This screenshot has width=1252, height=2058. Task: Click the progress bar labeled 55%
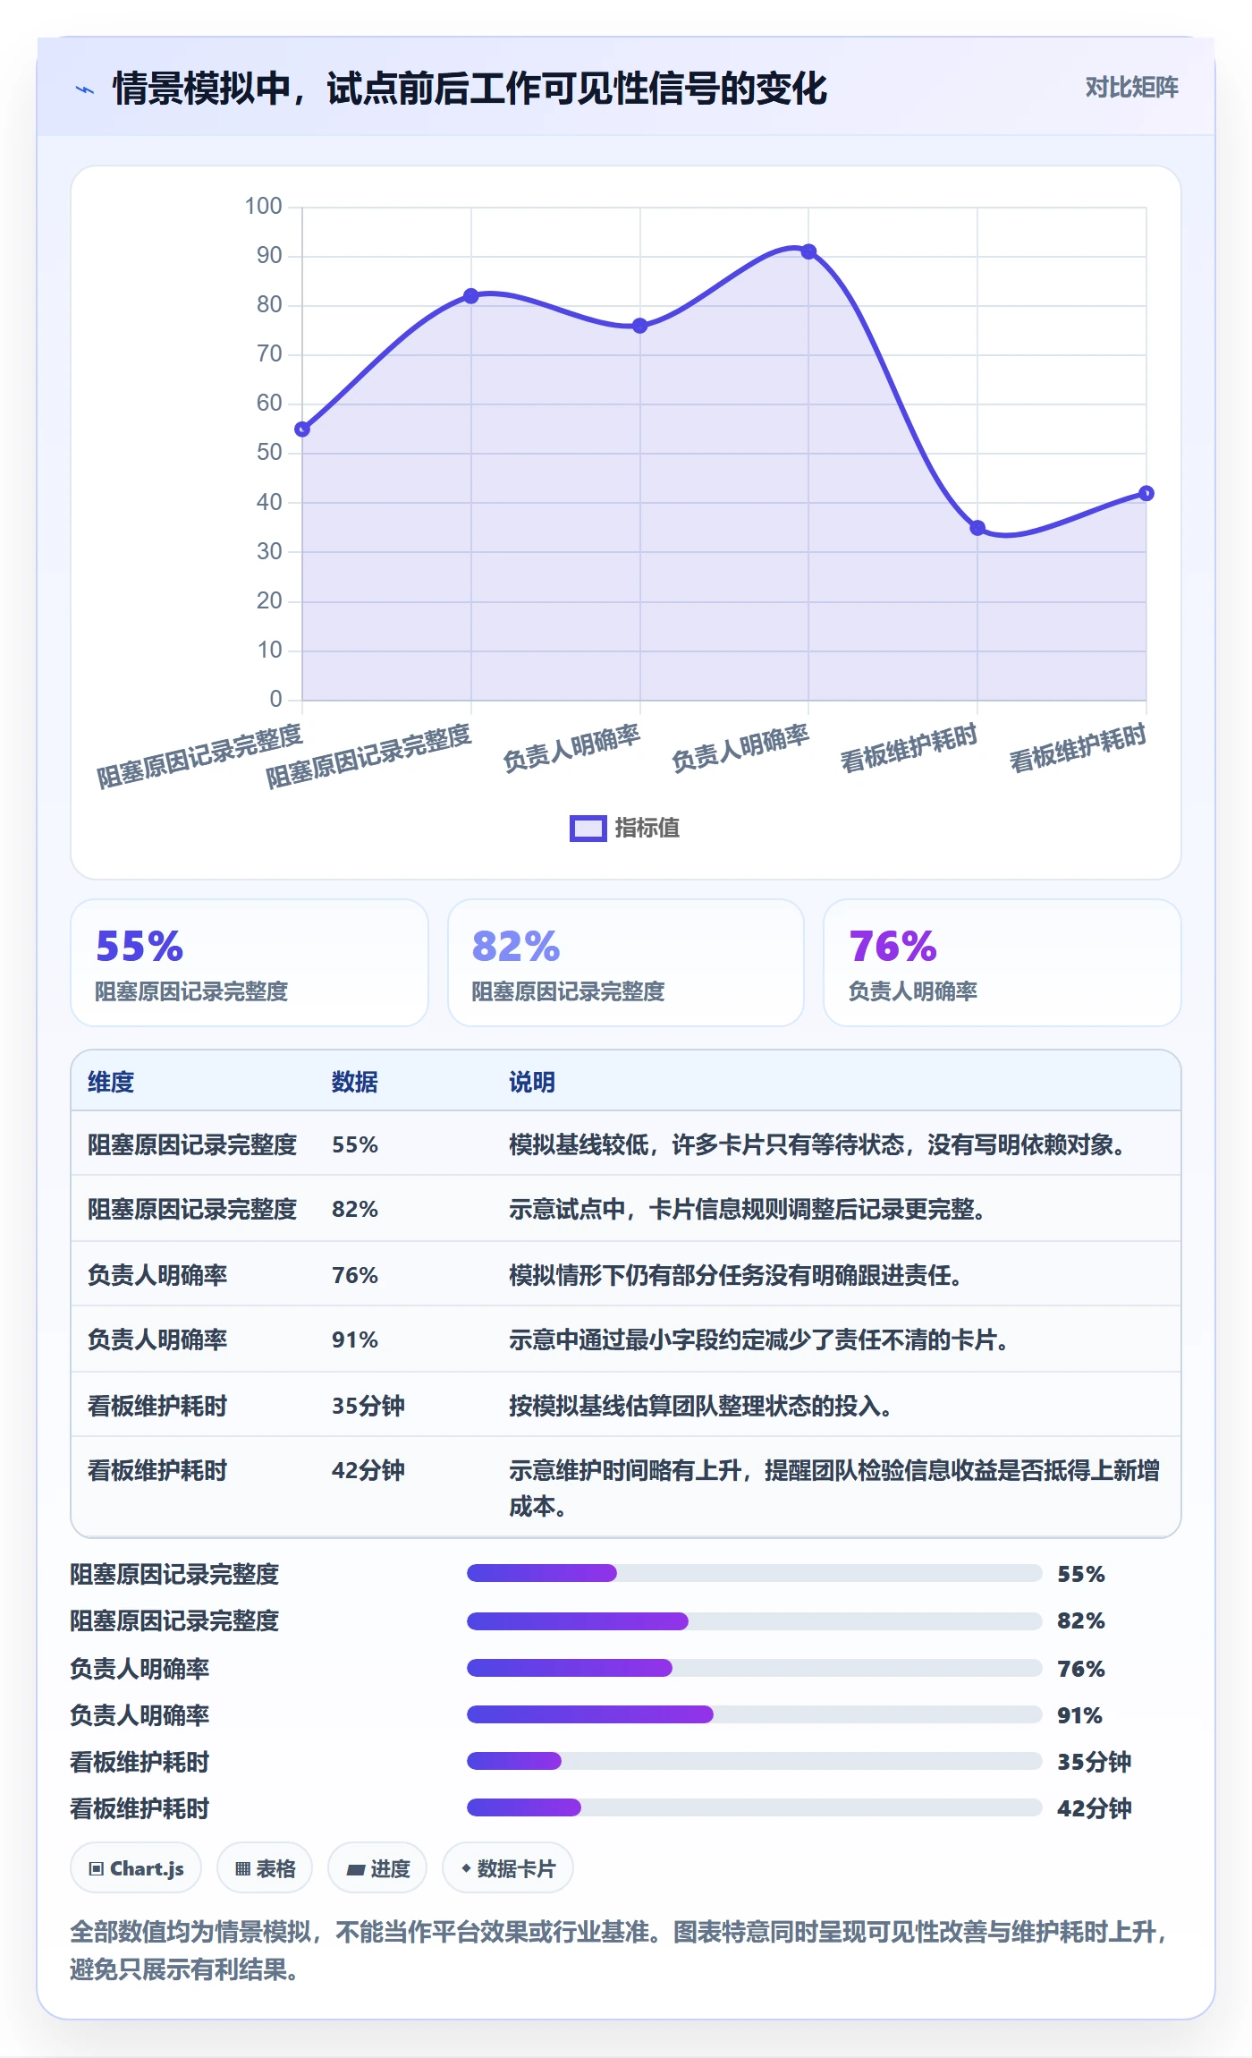tap(754, 1573)
